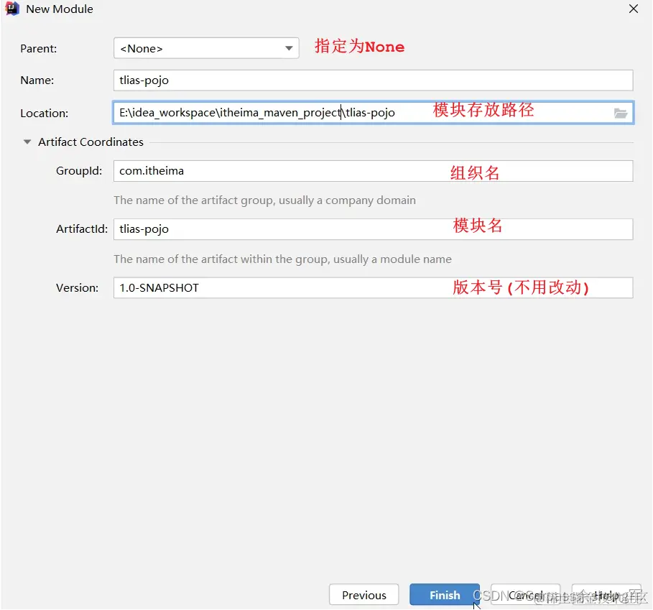The image size is (653, 610).
Task: Click the Location path input field
Action: [x=373, y=112]
